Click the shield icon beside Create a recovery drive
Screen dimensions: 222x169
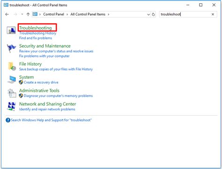pos(21,82)
